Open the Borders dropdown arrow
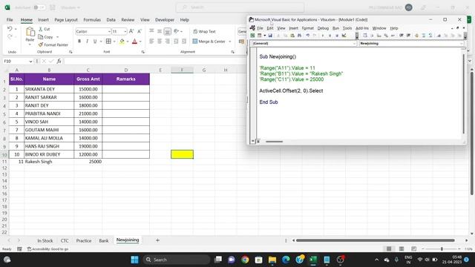This screenshot has height=267, width=475. click(114, 42)
